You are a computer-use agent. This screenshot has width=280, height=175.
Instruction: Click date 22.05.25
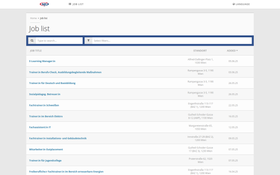pos(233,105)
